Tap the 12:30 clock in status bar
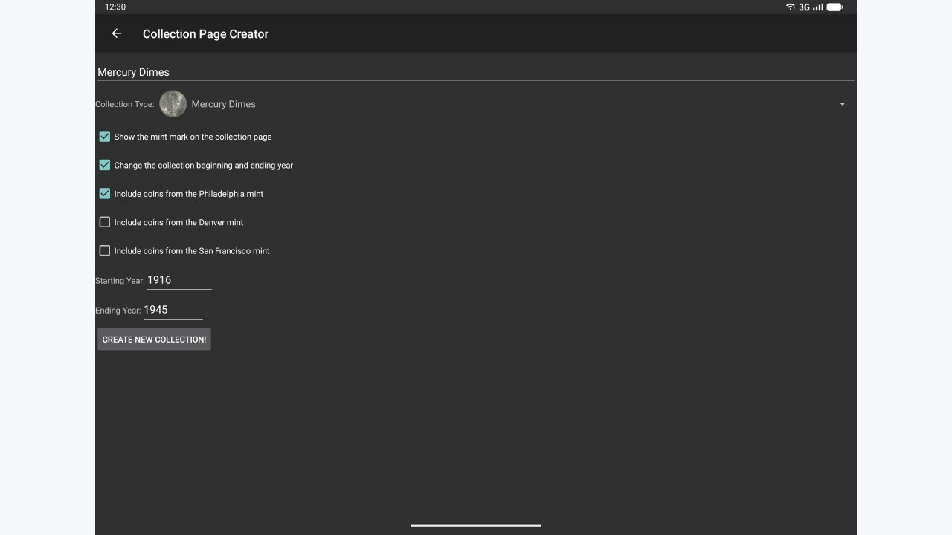Viewport: 952px width, 535px height. 115,7
